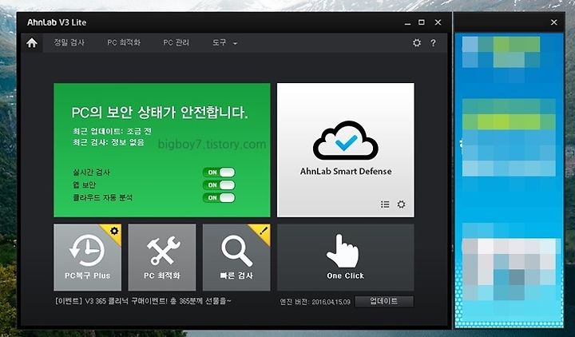Click the green security status panel
The width and height of the screenshot is (575, 337).
point(161,149)
